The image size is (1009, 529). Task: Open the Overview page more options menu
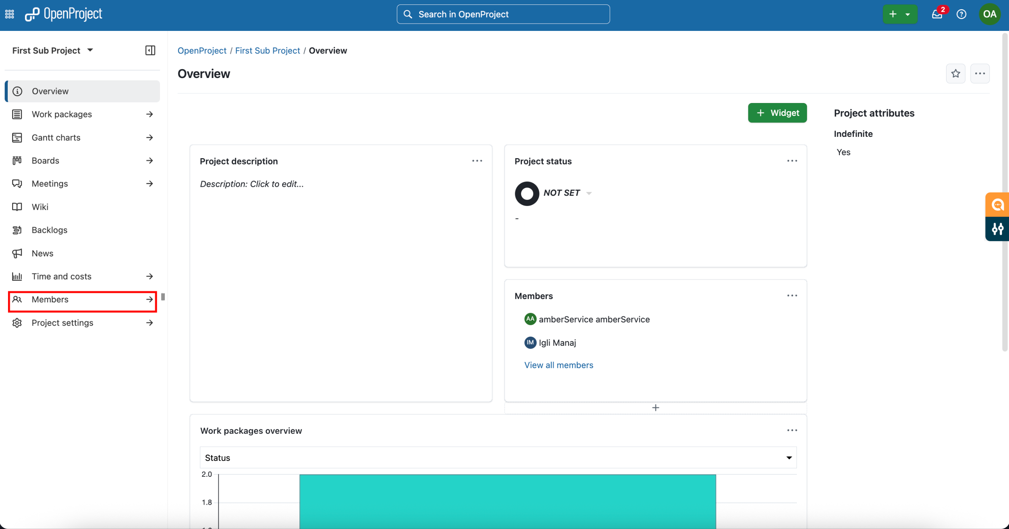(980, 74)
